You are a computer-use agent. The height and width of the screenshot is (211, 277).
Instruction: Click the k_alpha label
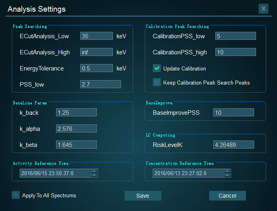click(30, 129)
